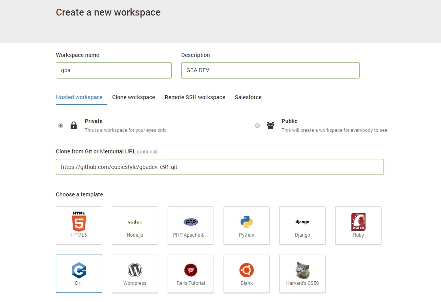Click 'This is a workspace for your eyes only'
This screenshot has width=441, height=302.
[x=125, y=130]
